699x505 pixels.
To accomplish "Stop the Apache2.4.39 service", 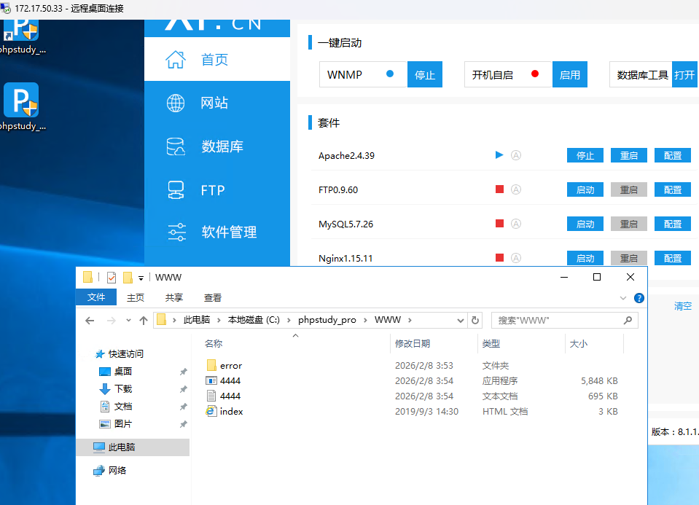I will (585, 155).
